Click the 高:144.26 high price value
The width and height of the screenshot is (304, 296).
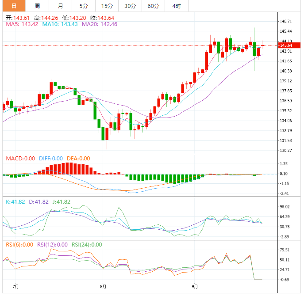(x=46, y=18)
